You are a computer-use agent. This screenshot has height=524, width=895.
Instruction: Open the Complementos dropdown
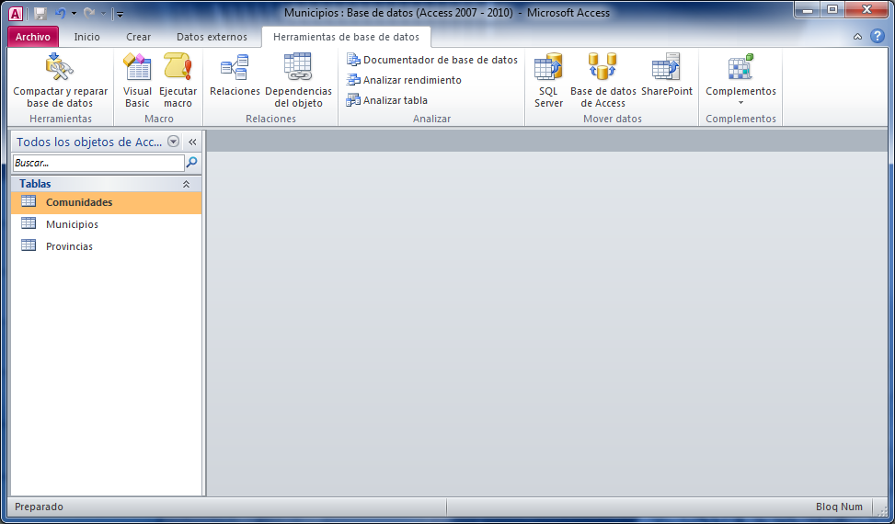pyautogui.click(x=740, y=80)
